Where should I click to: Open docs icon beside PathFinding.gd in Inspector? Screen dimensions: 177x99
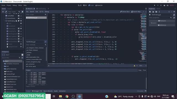174,15
